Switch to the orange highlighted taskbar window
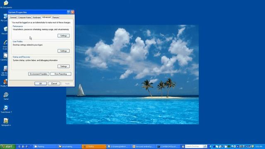 click(94, 147)
